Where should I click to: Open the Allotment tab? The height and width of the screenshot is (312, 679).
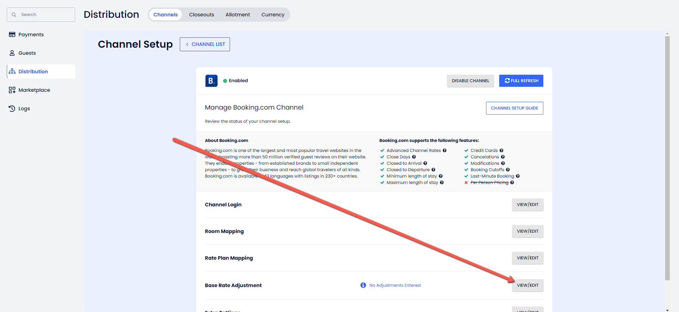coord(237,15)
